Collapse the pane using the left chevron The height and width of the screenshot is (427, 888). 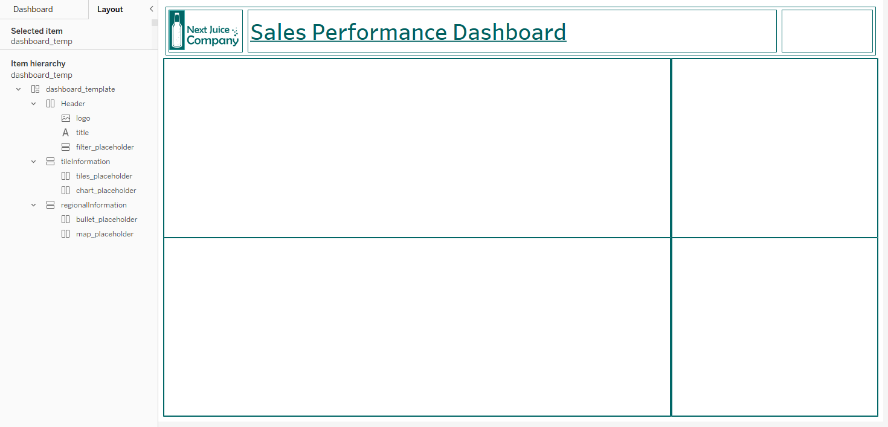pyautogui.click(x=150, y=9)
